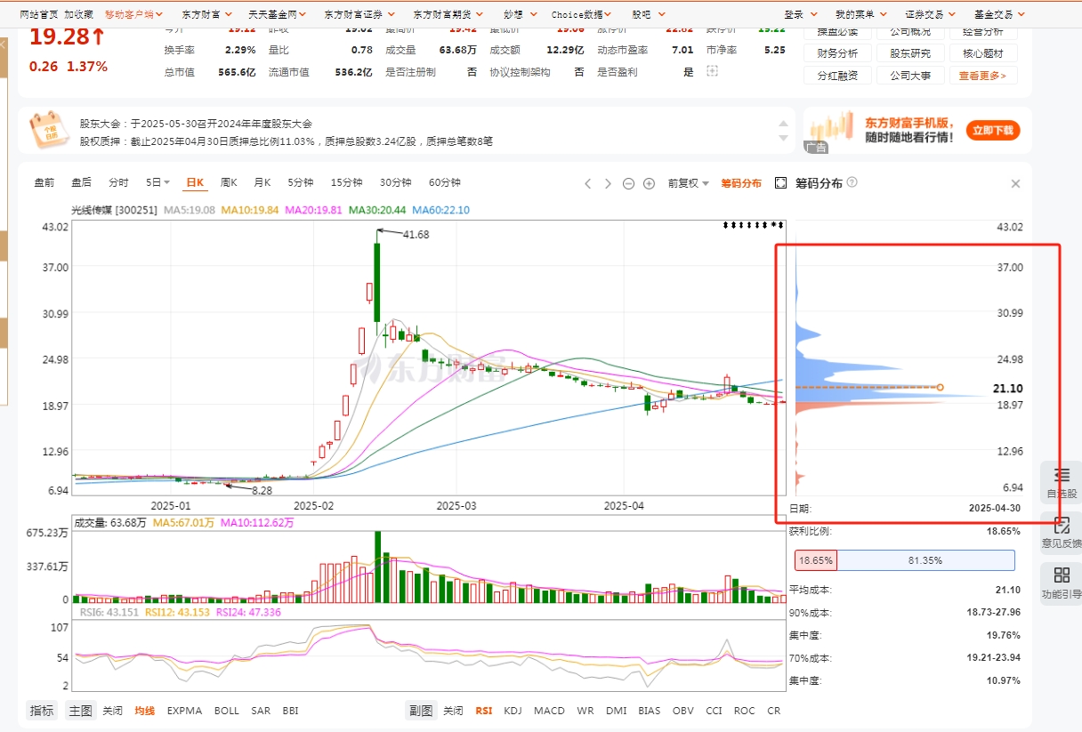Select EXPMA main chart indicator
Screen dimensions: 1082x732
click(184, 711)
